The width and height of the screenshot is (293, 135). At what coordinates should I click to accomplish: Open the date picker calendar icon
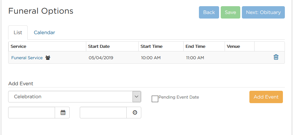coord(63,113)
